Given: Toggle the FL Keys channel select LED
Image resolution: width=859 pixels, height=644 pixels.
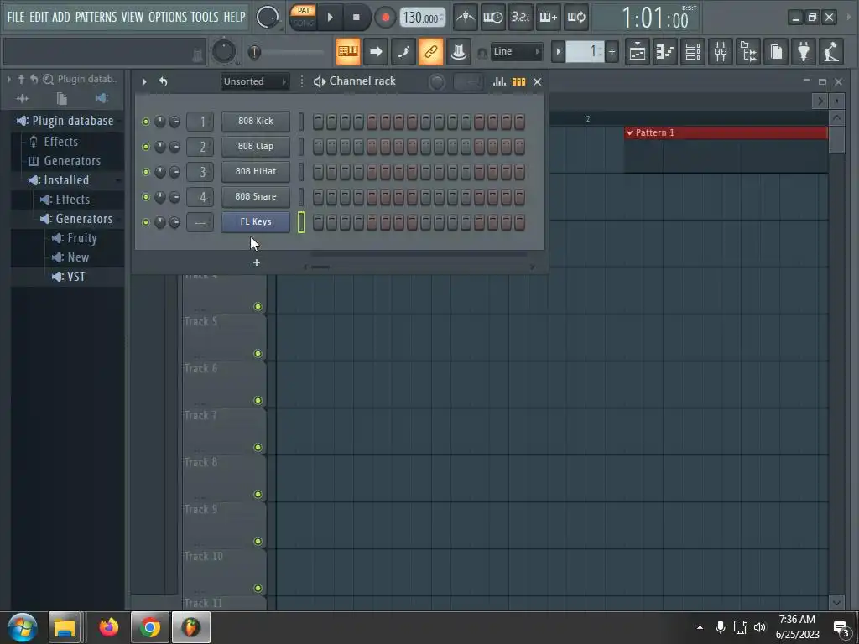Looking at the screenshot, I should pos(301,222).
